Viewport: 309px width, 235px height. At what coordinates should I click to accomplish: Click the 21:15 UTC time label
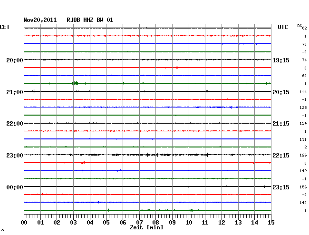281,124
